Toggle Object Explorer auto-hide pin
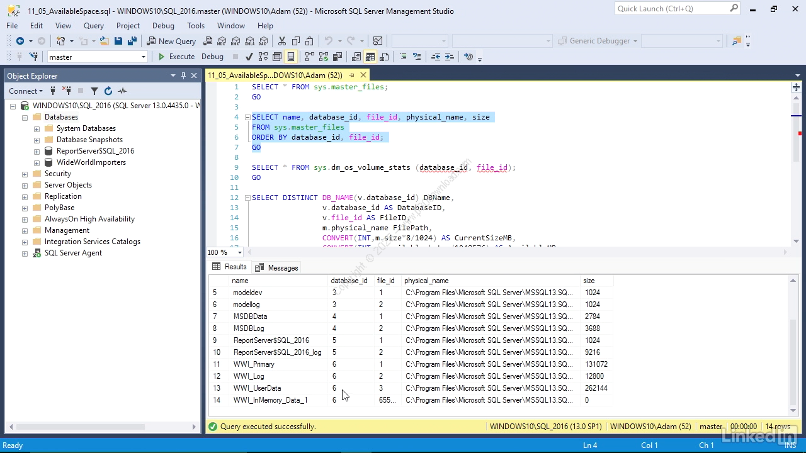The height and width of the screenshot is (453, 806). point(183,75)
